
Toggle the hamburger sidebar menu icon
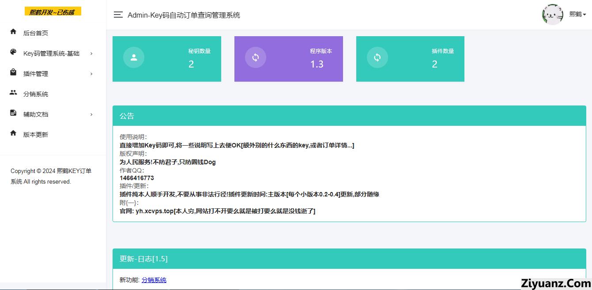coord(118,15)
